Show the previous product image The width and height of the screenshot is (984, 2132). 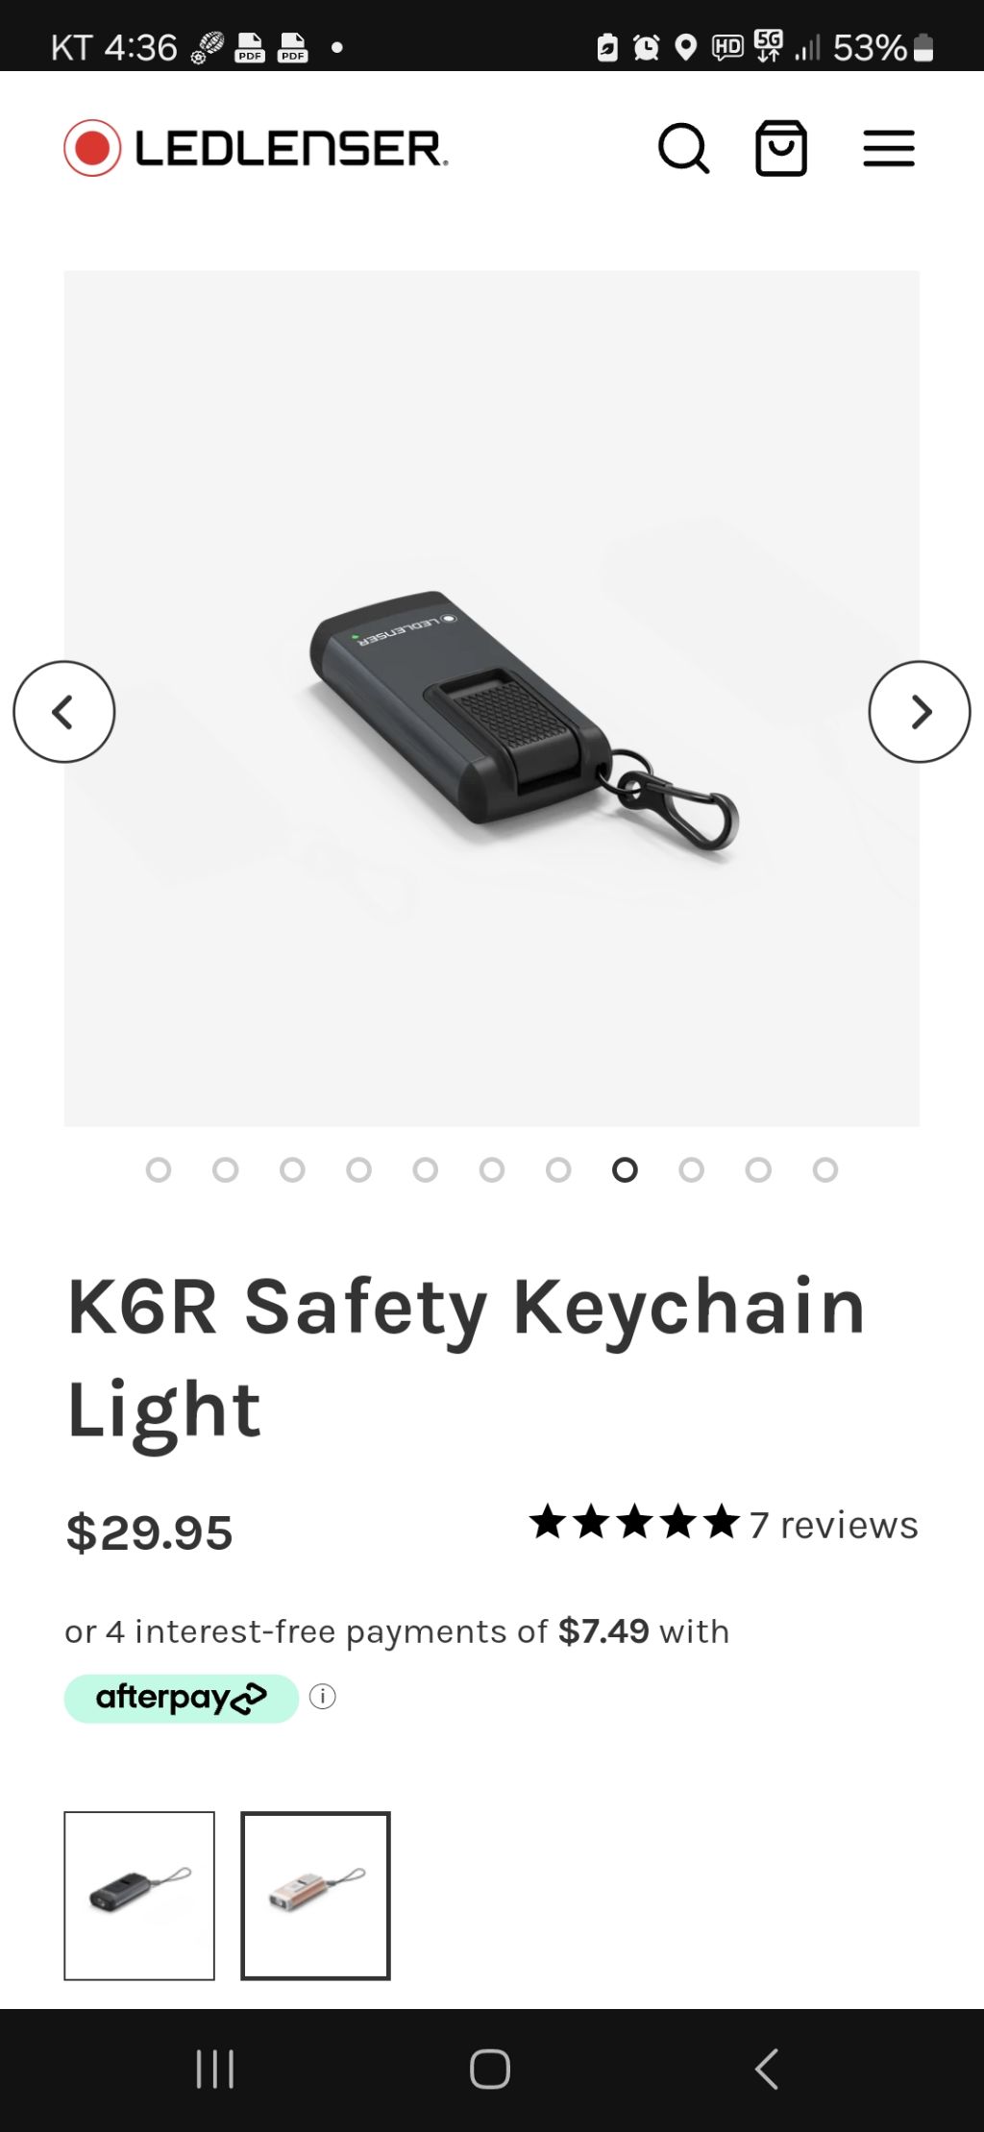coord(64,712)
